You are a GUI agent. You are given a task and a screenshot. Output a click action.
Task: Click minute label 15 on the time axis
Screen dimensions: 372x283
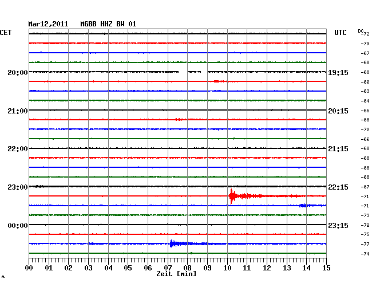(326, 268)
